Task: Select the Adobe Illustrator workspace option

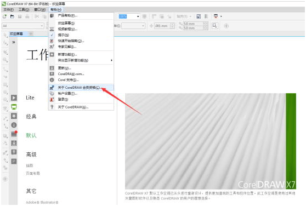Action: click(x=42, y=202)
